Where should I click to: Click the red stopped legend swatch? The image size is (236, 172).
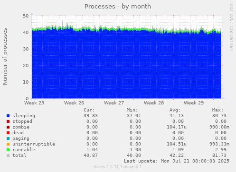pyautogui.click(x=8, y=121)
